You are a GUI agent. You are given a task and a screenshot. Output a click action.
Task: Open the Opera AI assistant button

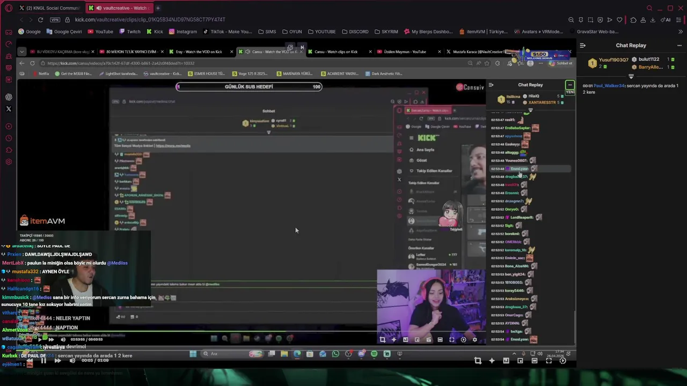click(666, 20)
